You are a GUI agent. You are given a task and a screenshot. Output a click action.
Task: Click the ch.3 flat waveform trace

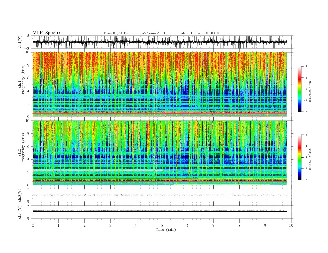(160, 195)
